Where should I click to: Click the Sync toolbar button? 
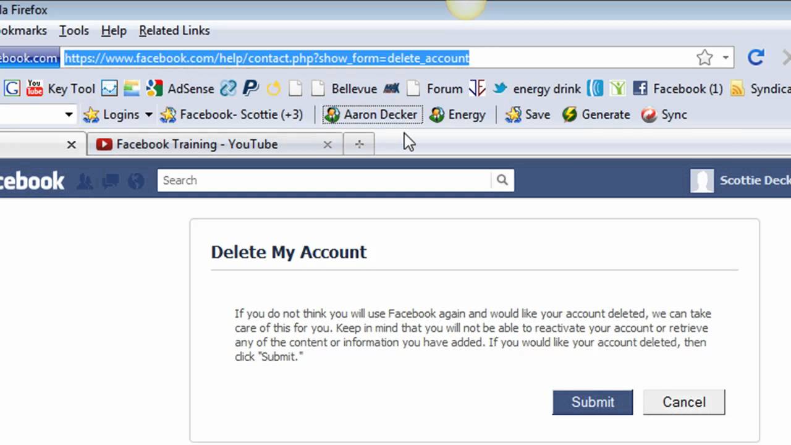point(664,114)
